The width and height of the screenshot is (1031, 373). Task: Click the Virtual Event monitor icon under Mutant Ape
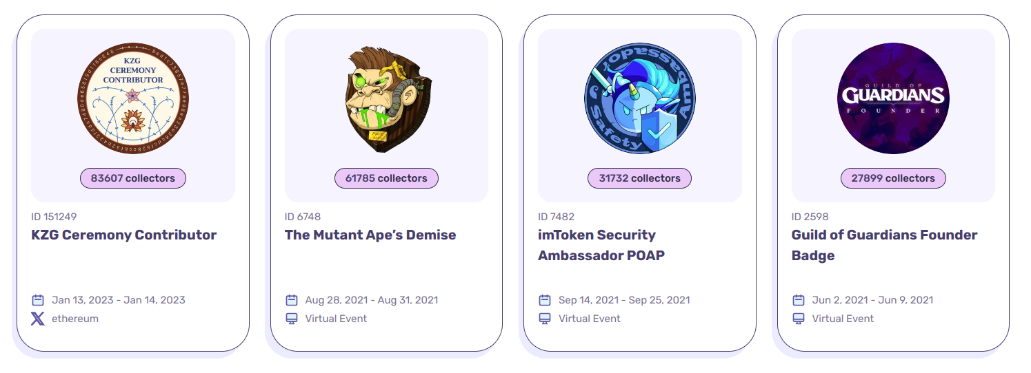pyautogui.click(x=292, y=319)
